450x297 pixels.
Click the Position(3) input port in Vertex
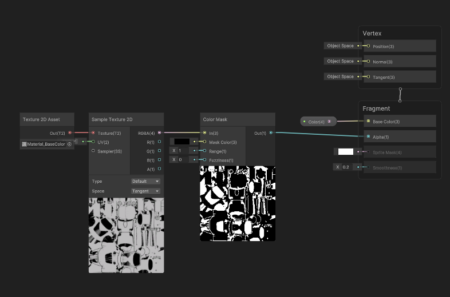click(368, 46)
